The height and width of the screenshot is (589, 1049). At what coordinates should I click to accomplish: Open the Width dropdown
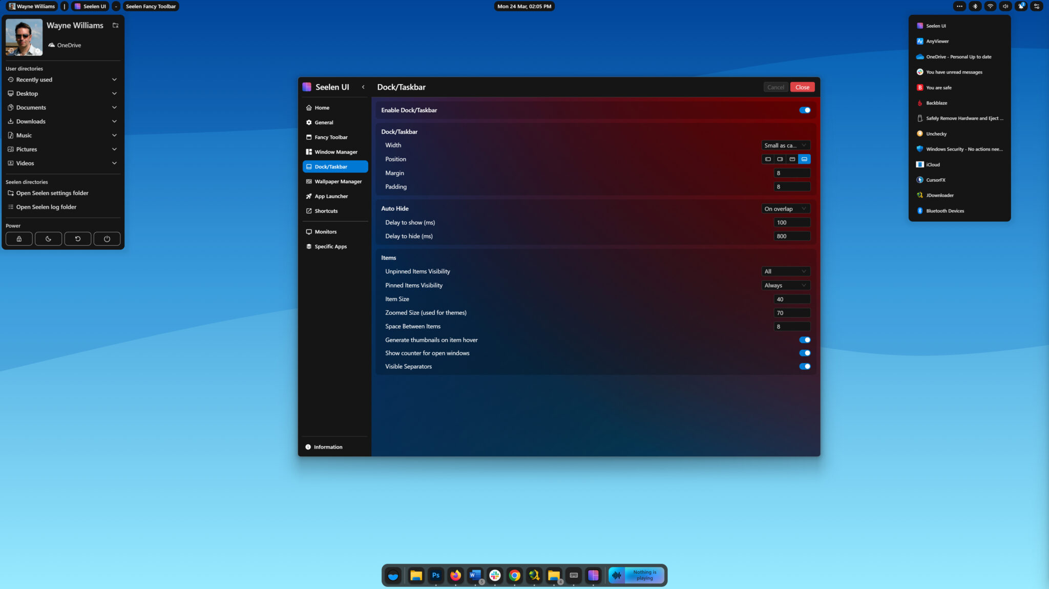785,145
